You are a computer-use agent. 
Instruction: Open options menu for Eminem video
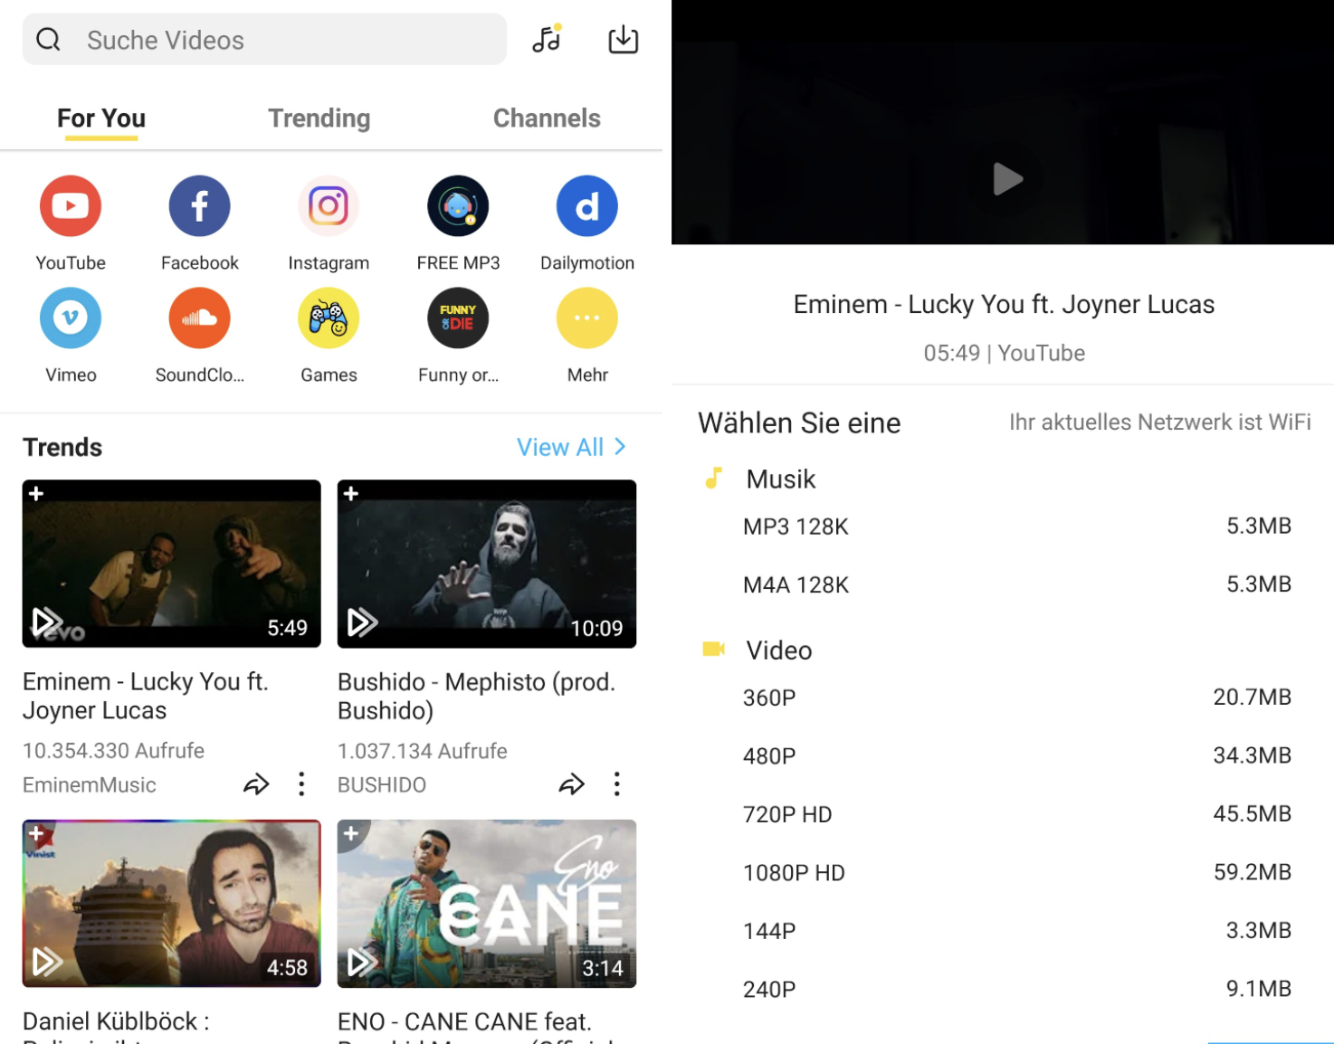point(301,784)
